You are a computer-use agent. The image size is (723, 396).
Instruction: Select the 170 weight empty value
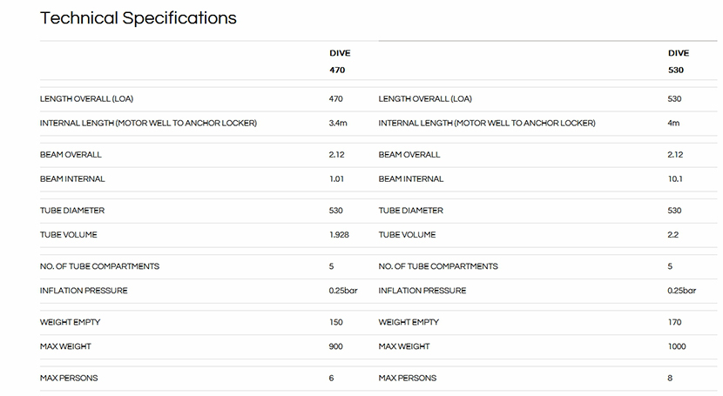tap(674, 322)
